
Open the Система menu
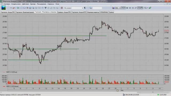coord(7,4)
